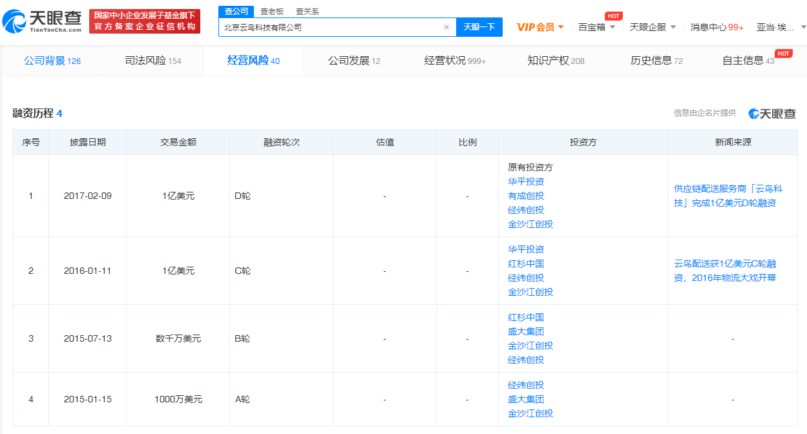
Task: Expand the 天眼企服 menu
Action: tap(653, 27)
